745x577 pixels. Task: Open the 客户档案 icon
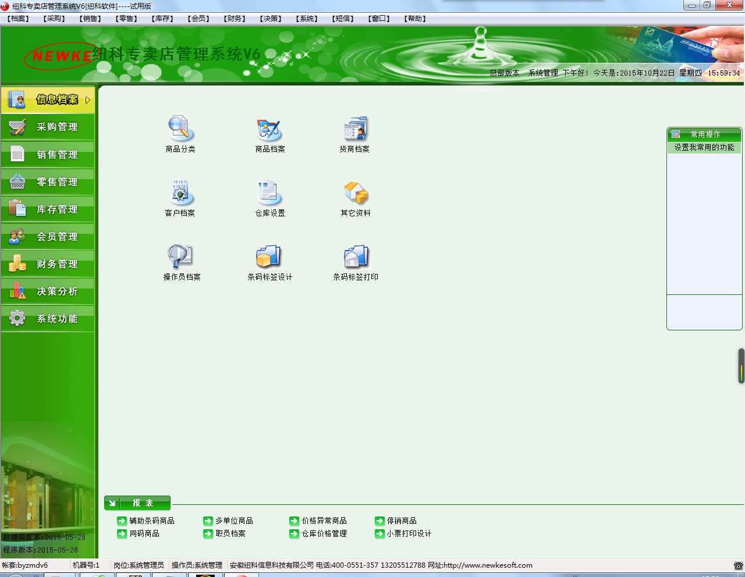point(180,193)
